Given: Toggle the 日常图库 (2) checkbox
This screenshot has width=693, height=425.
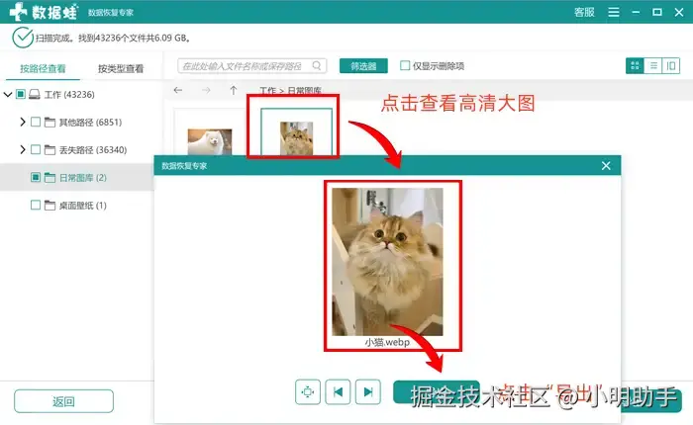Looking at the screenshot, I should [x=36, y=178].
